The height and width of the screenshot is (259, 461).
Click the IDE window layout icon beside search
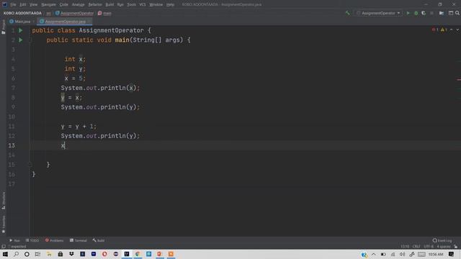pos(451,13)
